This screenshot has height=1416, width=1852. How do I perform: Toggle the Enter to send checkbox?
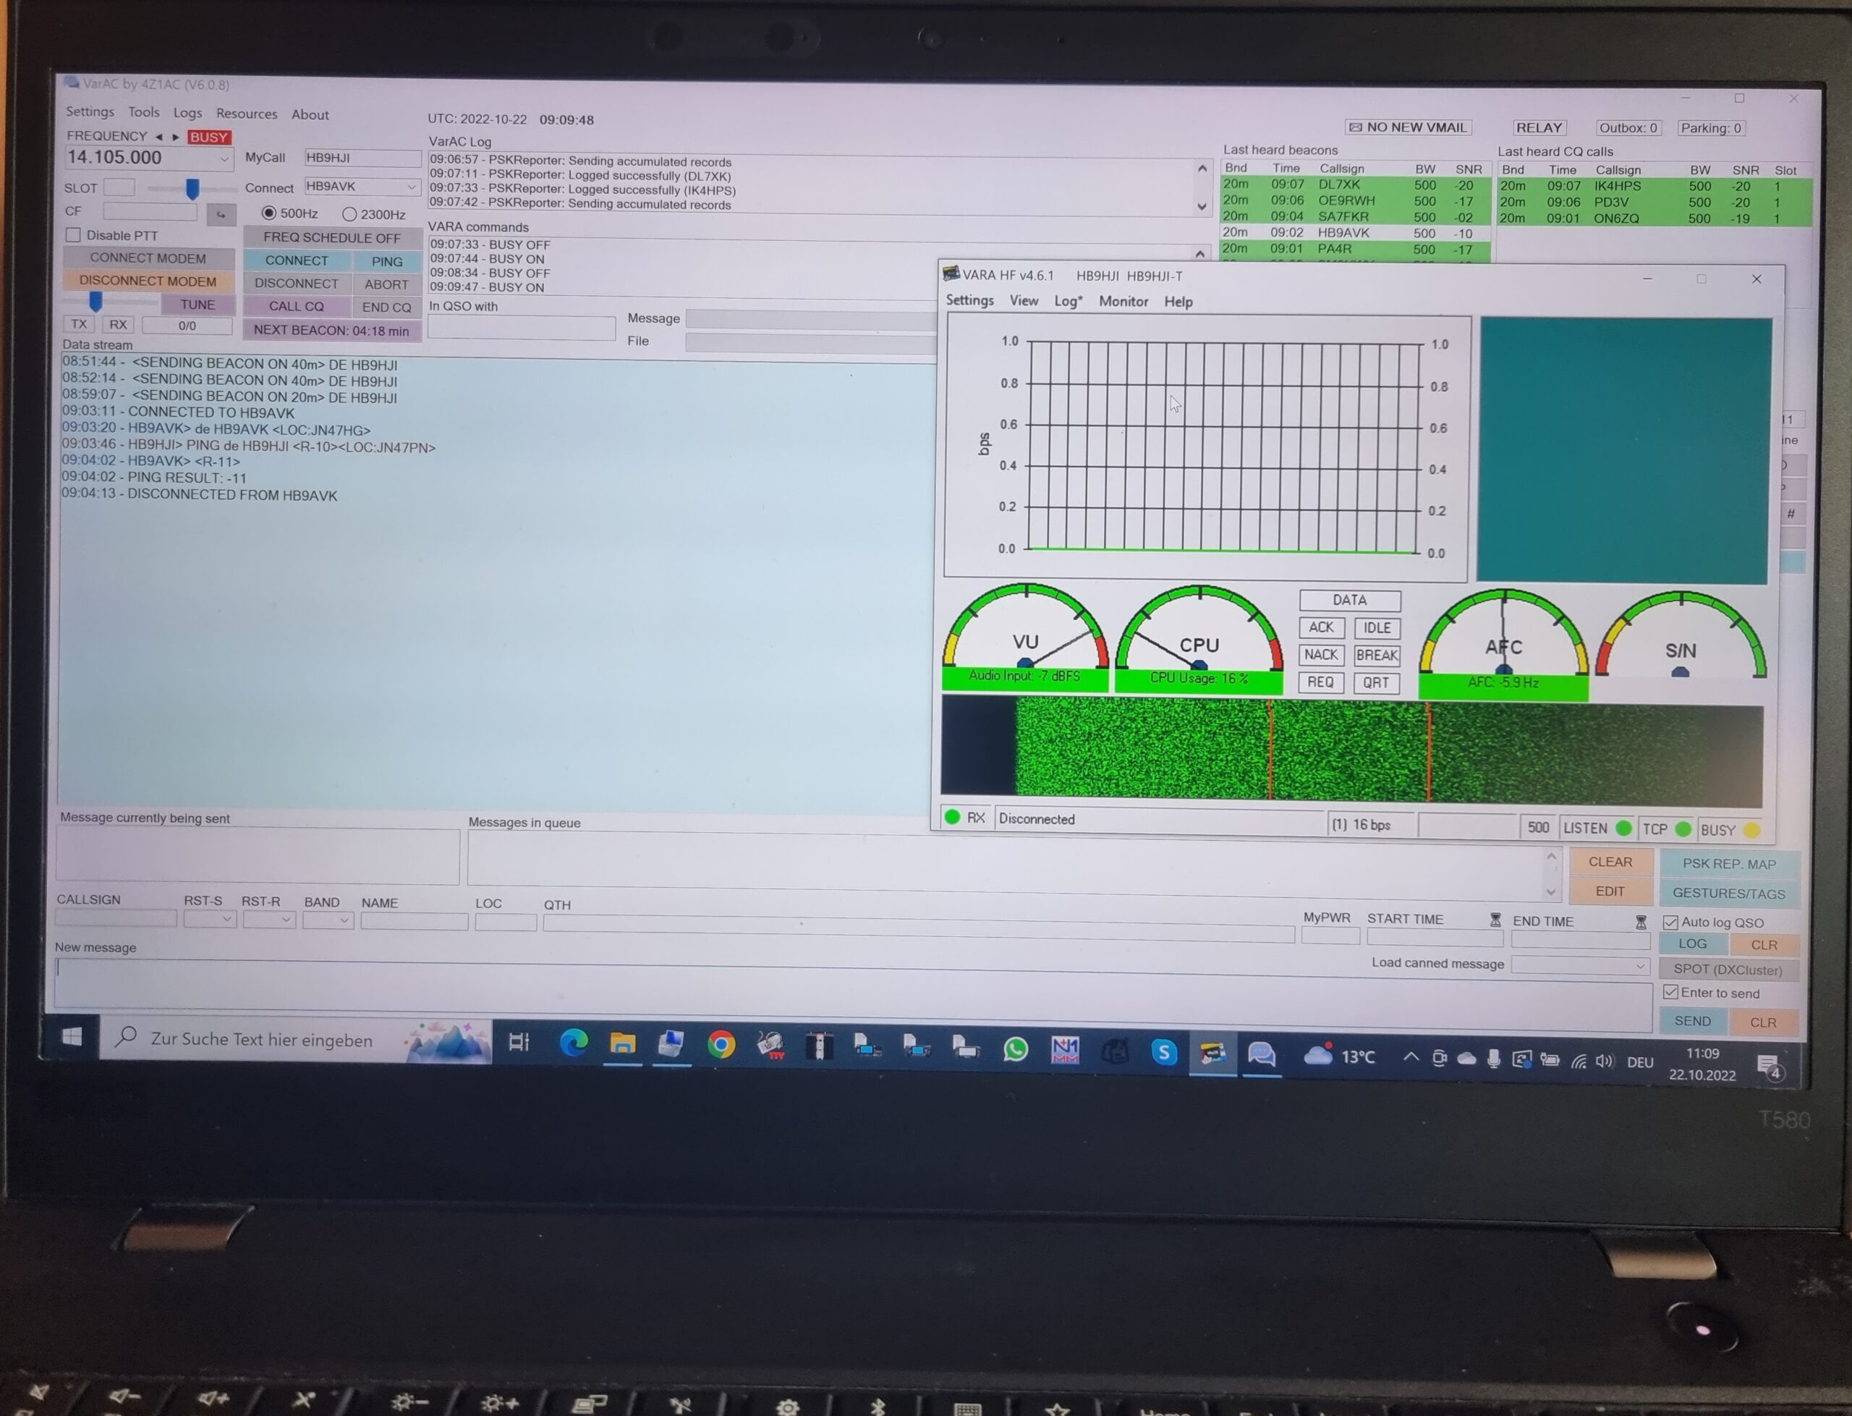pos(1670,992)
